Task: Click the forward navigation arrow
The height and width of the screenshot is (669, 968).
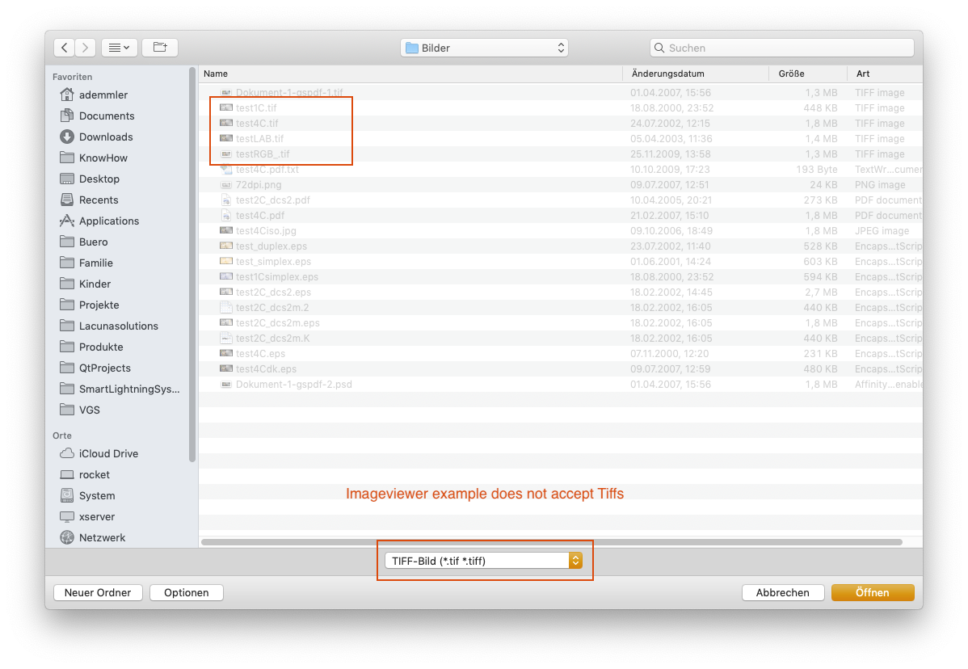Action: (86, 48)
